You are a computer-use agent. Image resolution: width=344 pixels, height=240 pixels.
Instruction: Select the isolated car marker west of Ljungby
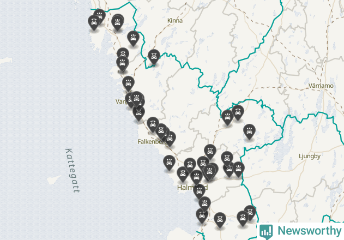tap(249, 131)
